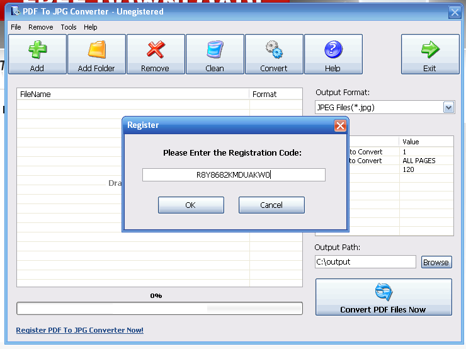
Task: Click the Help question mark icon
Action: (x=333, y=50)
